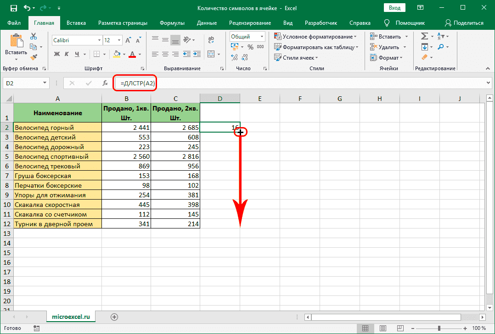Toggle Wrap Text in Alignment group
The width and height of the screenshot is (495, 334).
pyautogui.click(x=212, y=40)
